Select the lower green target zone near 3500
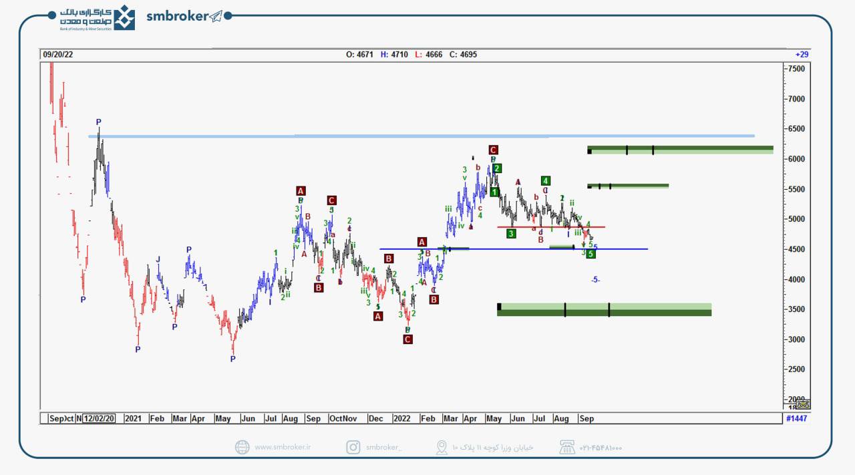 pyautogui.click(x=604, y=309)
